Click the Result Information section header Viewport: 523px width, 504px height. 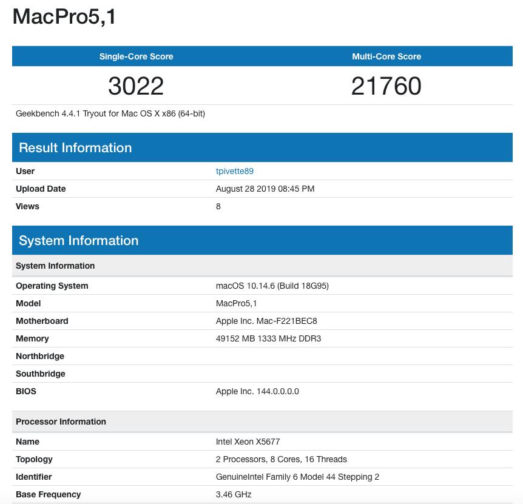click(x=262, y=147)
